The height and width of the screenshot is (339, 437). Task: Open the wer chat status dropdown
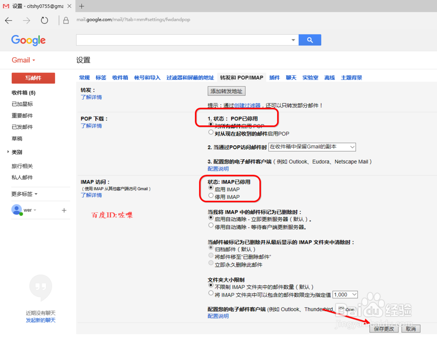(x=35, y=210)
